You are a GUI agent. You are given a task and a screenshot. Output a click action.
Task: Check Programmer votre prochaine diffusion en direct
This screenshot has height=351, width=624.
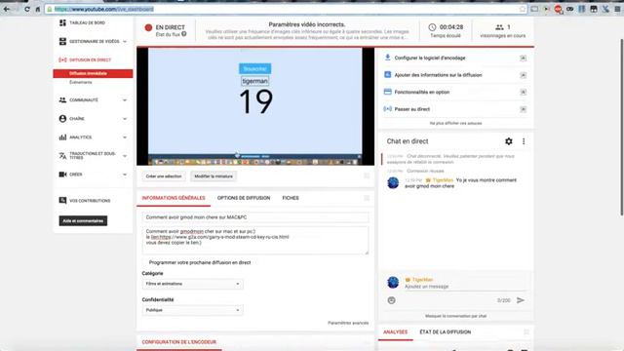click(x=145, y=262)
